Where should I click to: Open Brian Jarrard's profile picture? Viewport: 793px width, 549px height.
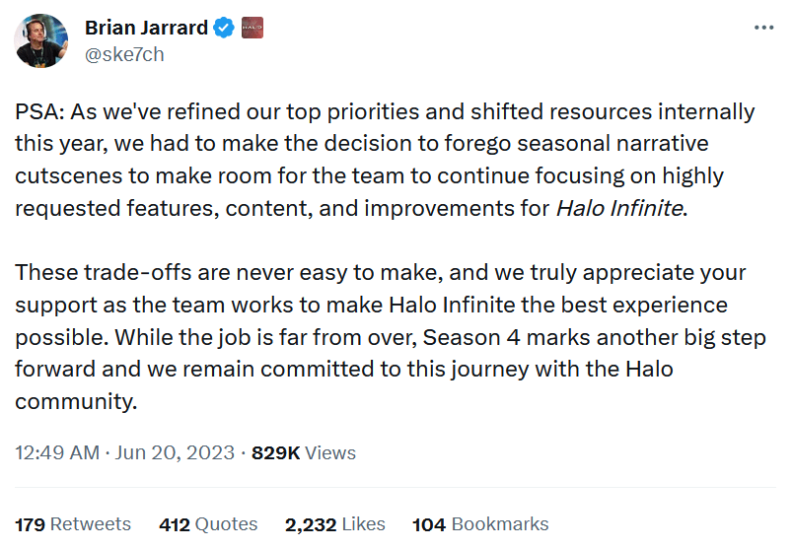[40, 41]
